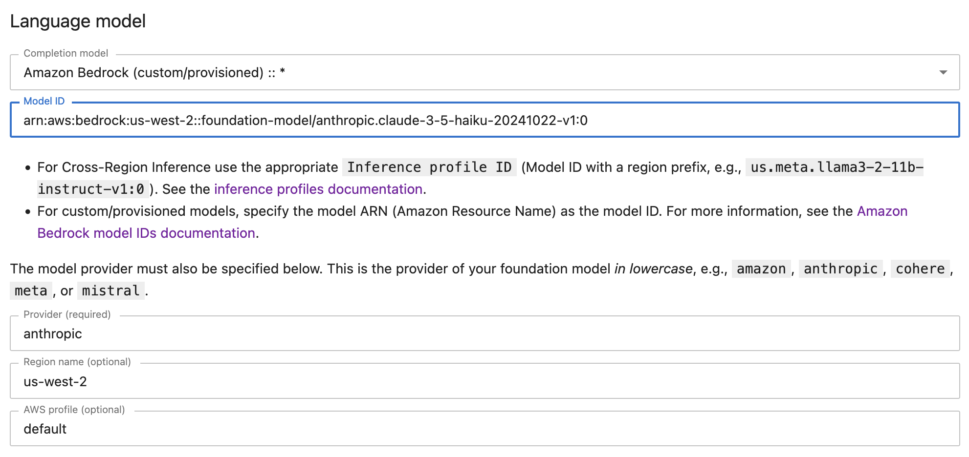969x457 pixels.
Task: Open the inference profiles documentation link
Action: 318,189
